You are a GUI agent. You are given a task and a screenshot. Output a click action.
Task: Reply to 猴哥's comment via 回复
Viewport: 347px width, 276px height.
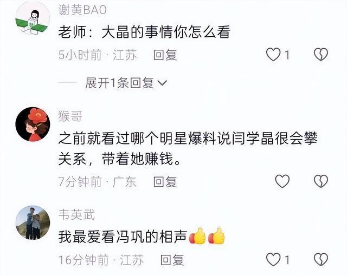pos(165,181)
